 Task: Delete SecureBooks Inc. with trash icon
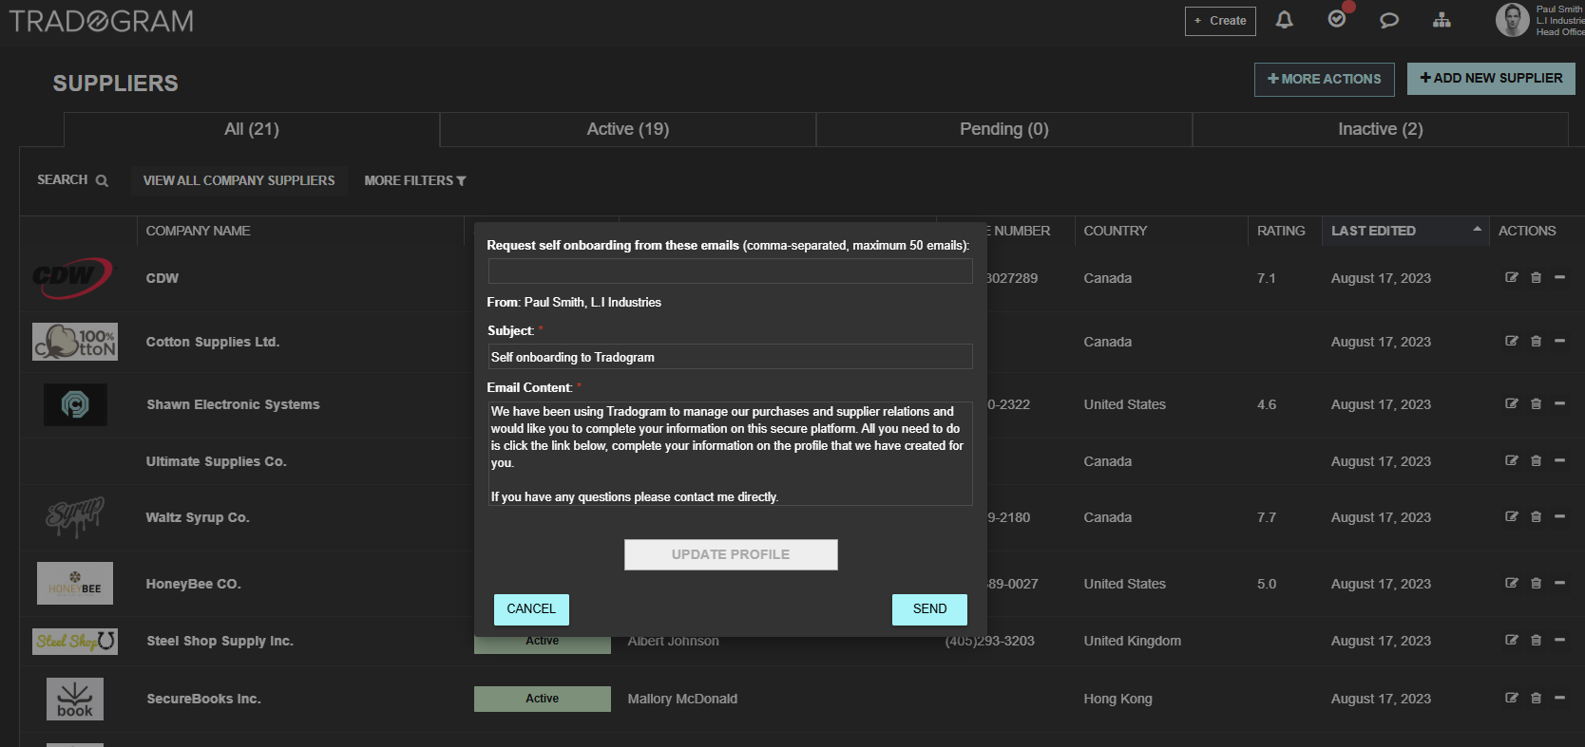point(1537,698)
